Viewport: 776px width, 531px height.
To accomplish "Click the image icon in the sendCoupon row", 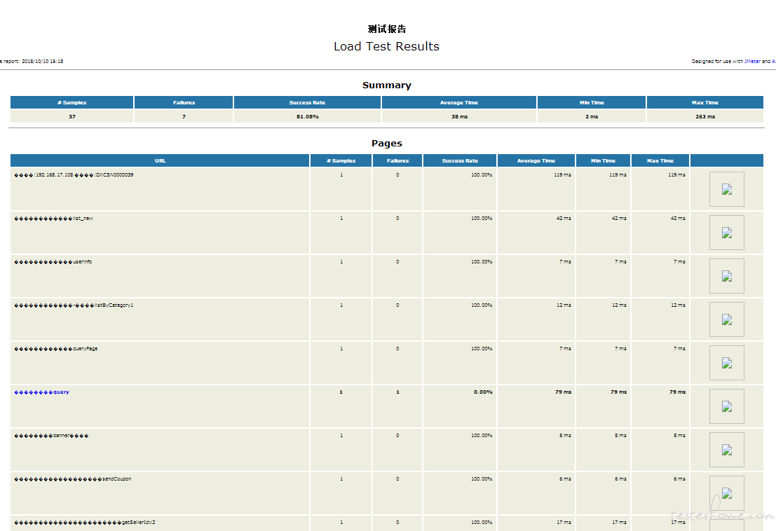I will (x=726, y=493).
